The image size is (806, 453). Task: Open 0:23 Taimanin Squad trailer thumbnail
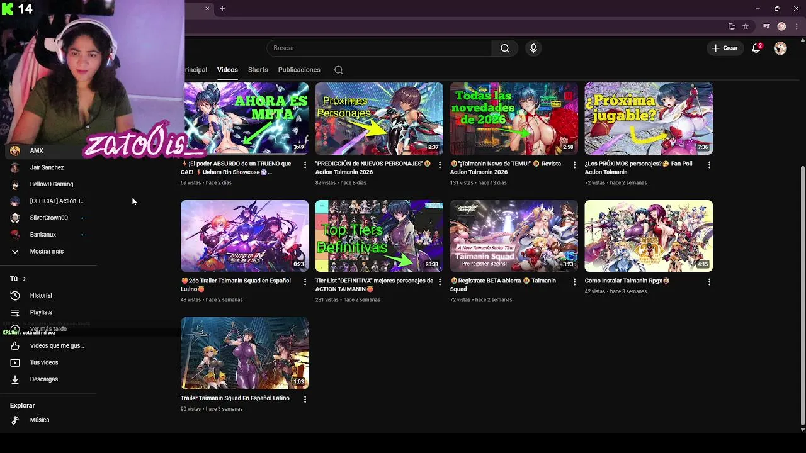[244, 236]
